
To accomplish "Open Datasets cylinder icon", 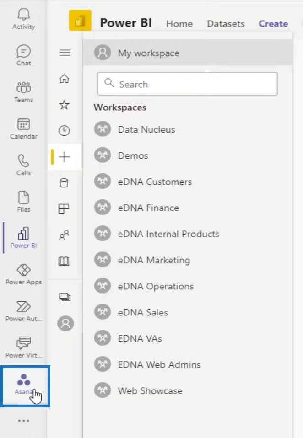I will pyautogui.click(x=64, y=183).
